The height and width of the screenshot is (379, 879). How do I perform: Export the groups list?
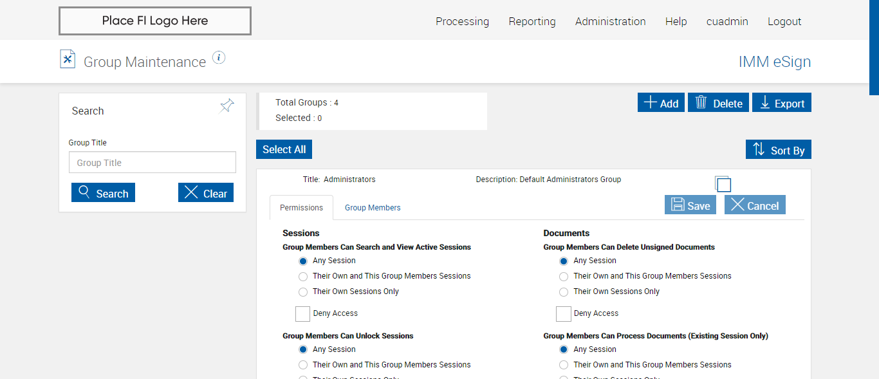coord(781,103)
